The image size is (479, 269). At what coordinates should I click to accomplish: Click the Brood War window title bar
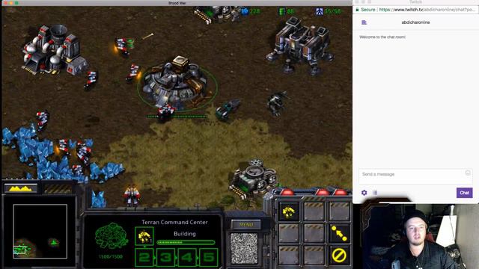[x=177, y=3]
